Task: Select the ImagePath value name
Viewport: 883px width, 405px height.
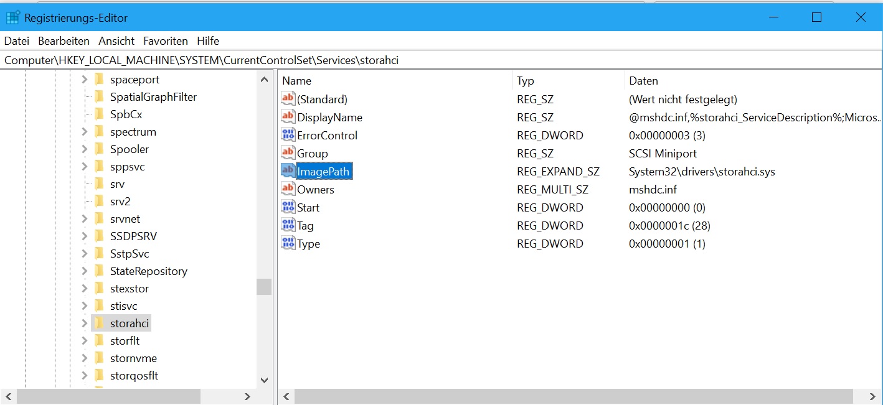Action: [x=324, y=171]
